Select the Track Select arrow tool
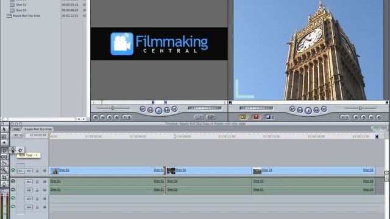The image size is (390, 219). click(4, 143)
